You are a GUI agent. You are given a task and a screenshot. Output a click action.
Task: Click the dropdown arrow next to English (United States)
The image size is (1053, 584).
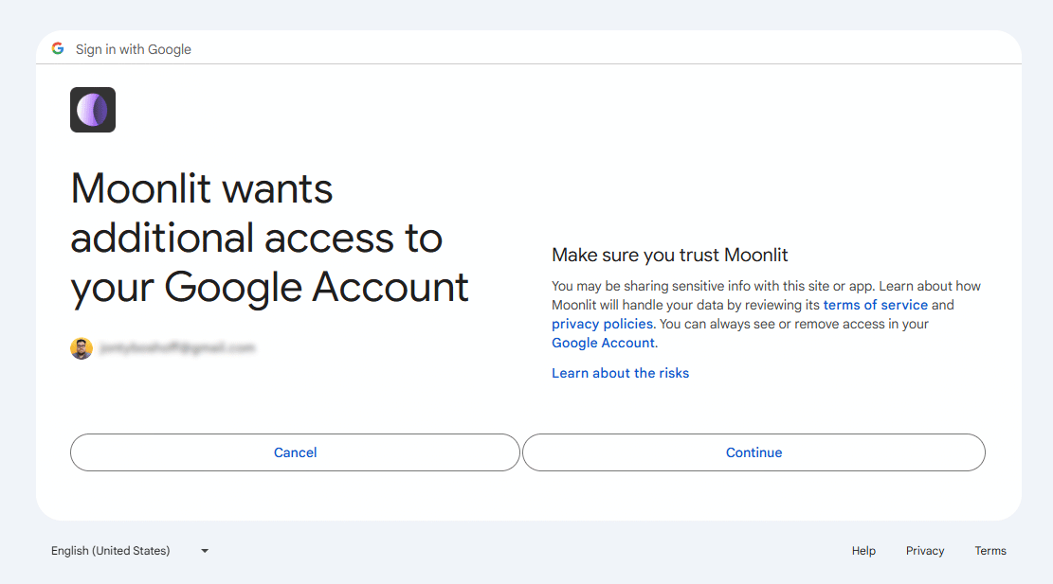[204, 550]
